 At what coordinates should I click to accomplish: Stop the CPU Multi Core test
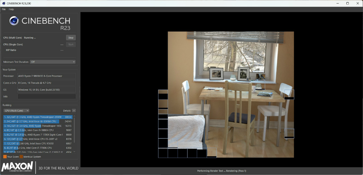click(x=71, y=38)
